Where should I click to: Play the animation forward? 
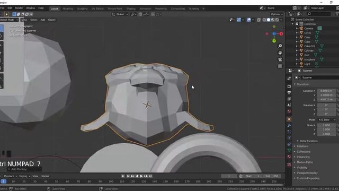tap(141, 176)
